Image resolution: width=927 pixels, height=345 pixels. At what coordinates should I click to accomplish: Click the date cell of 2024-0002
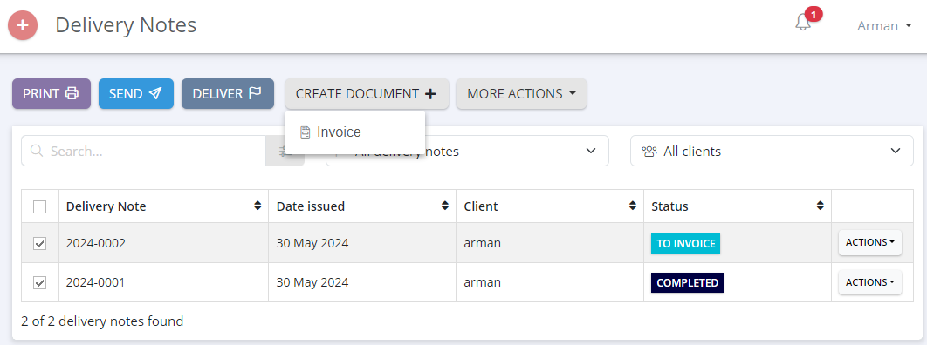coord(362,243)
